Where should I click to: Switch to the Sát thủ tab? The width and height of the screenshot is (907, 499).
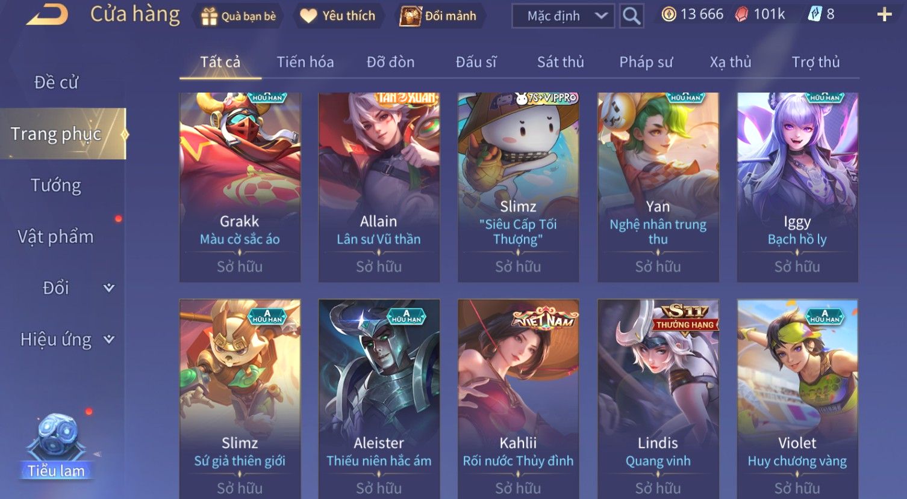click(x=560, y=62)
